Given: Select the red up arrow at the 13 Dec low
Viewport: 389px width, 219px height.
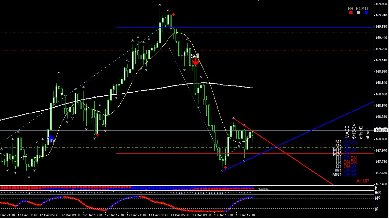Looking at the screenshot, I should click(x=225, y=168).
